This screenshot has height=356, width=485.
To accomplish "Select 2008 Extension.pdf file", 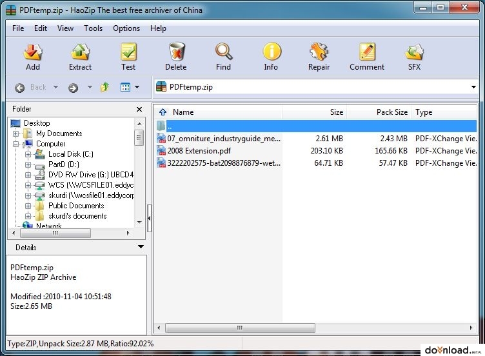I will coord(199,151).
